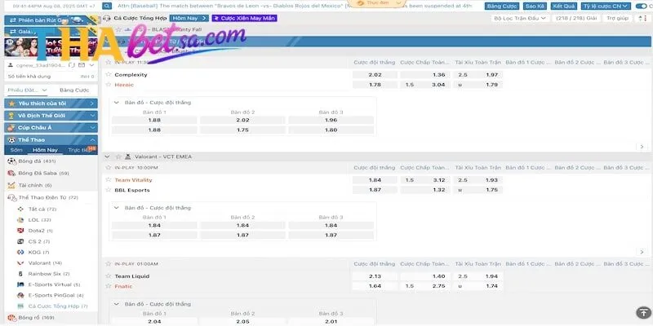Toggle the favorite star next to Team Vitality
This screenshot has width=653, height=326.
pos(109,179)
